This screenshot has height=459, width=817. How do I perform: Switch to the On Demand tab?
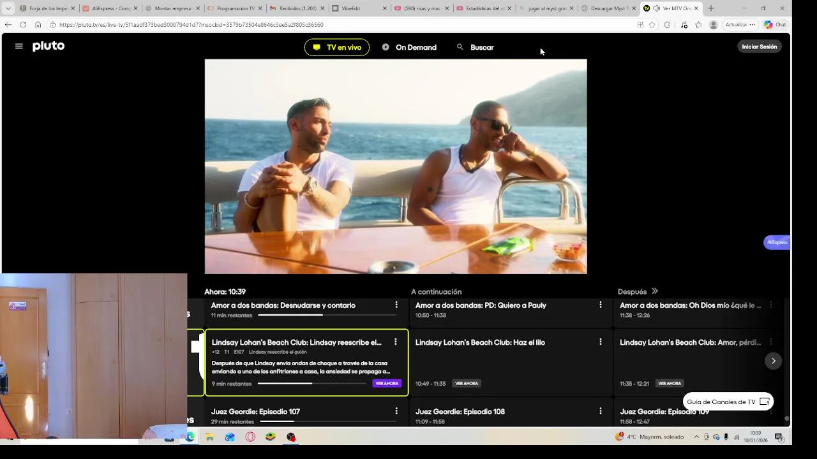(x=409, y=47)
